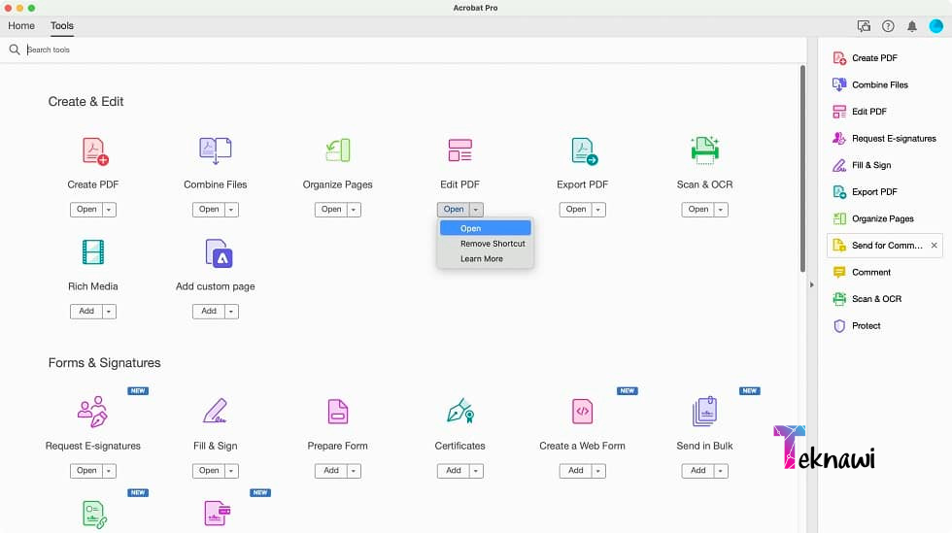The image size is (952, 533).
Task: Open Edit PDF shortcut in right sidebar
Action: tap(860, 112)
